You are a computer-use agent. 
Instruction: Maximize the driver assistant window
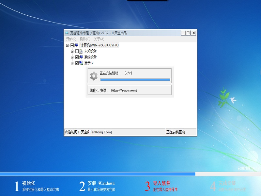click(x=188, y=33)
